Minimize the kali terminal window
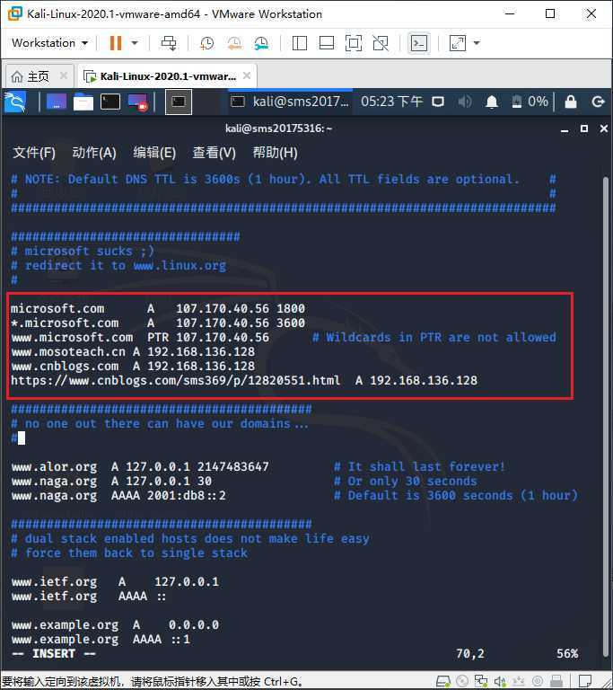The image size is (613, 690). tap(565, 129)
